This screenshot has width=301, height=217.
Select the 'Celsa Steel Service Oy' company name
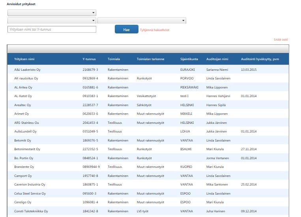point(30,193)
